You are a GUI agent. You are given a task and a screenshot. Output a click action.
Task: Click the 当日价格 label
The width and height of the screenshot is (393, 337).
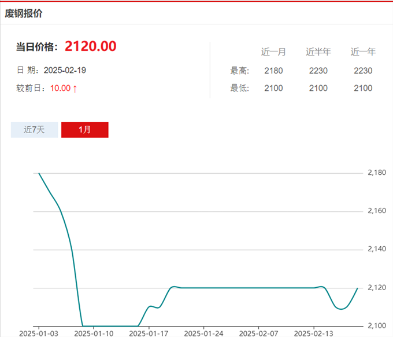coord(37,47)
